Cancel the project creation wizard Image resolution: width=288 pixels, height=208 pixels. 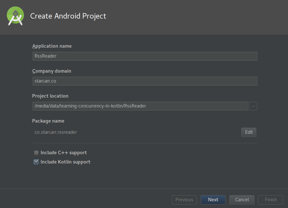[x=242, y=200]
